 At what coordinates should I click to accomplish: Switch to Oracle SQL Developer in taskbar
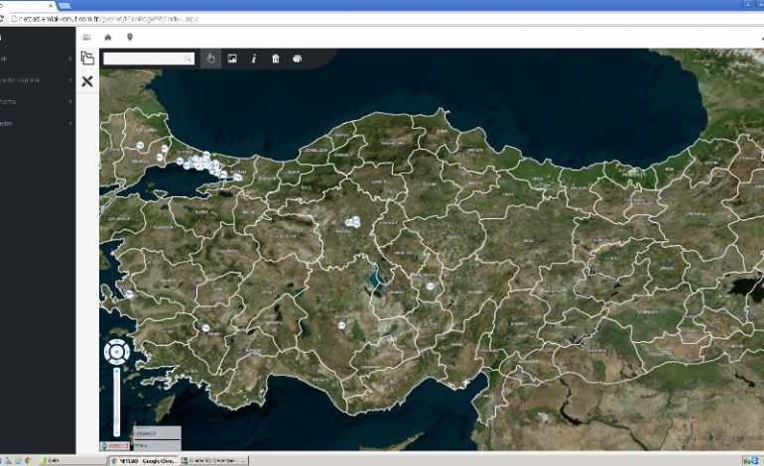pyautogui.click(x=214, y=460)
